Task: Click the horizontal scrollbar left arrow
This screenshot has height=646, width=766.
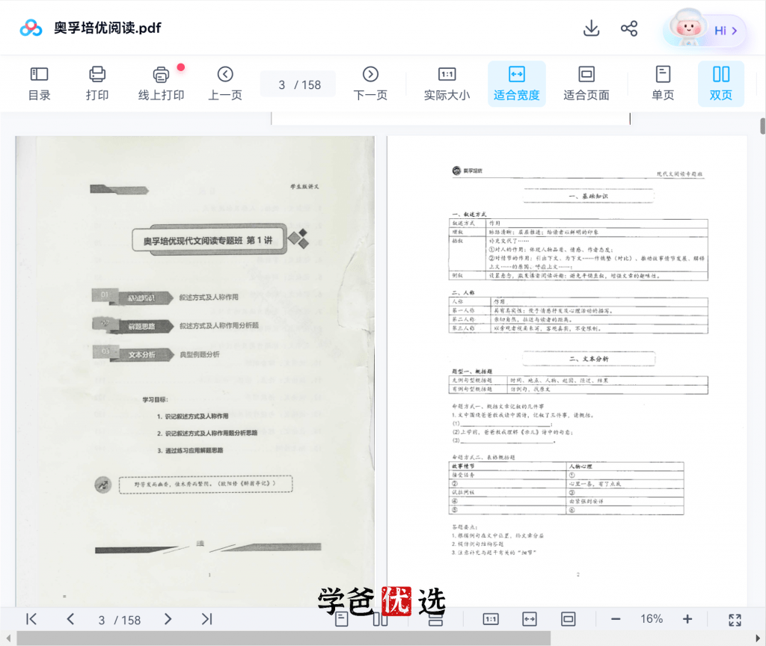Action: pyautogui.click(x=7, y=638)
